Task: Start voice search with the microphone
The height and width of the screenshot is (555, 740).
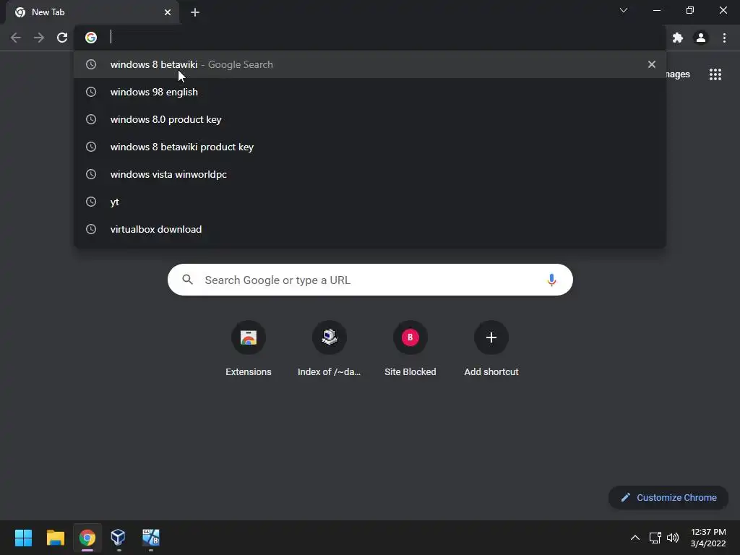Action: click(x=551, y=280)
